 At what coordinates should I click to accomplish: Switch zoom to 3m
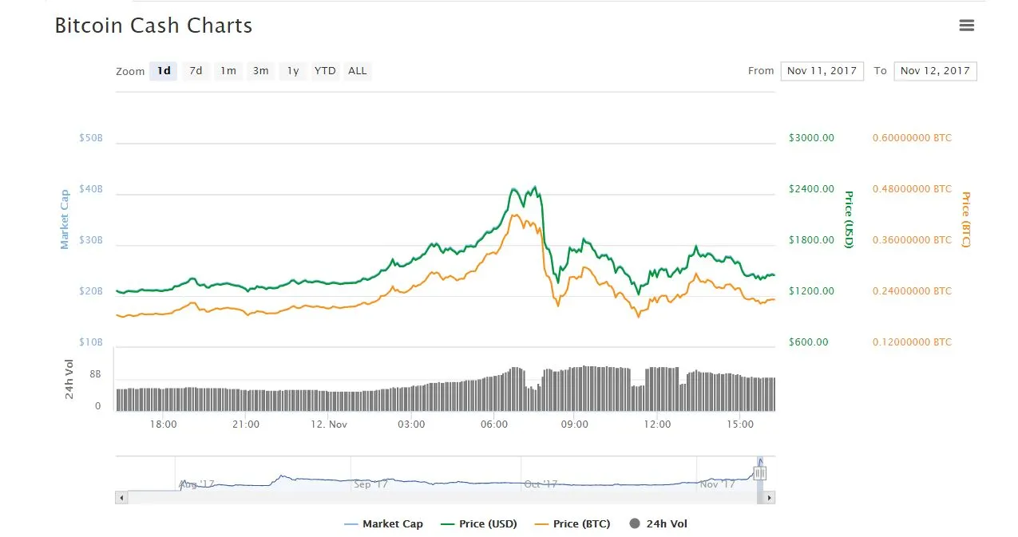pyautogui.click(x=260, y=71)
